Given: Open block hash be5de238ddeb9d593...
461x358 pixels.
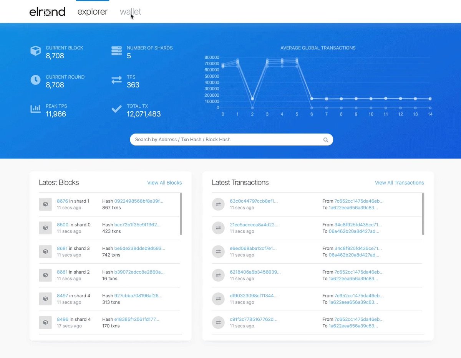Looking at the screenshot, I should point(139,248).
